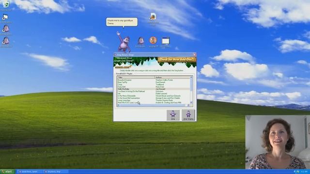Select Meet Me In St. Louis song

point(128,102)
